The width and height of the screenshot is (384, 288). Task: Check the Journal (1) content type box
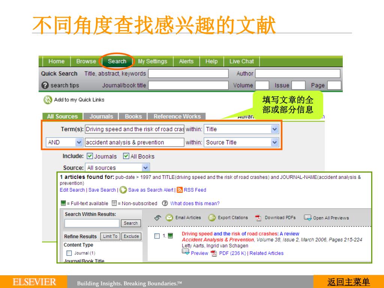[x=69, y=253]
